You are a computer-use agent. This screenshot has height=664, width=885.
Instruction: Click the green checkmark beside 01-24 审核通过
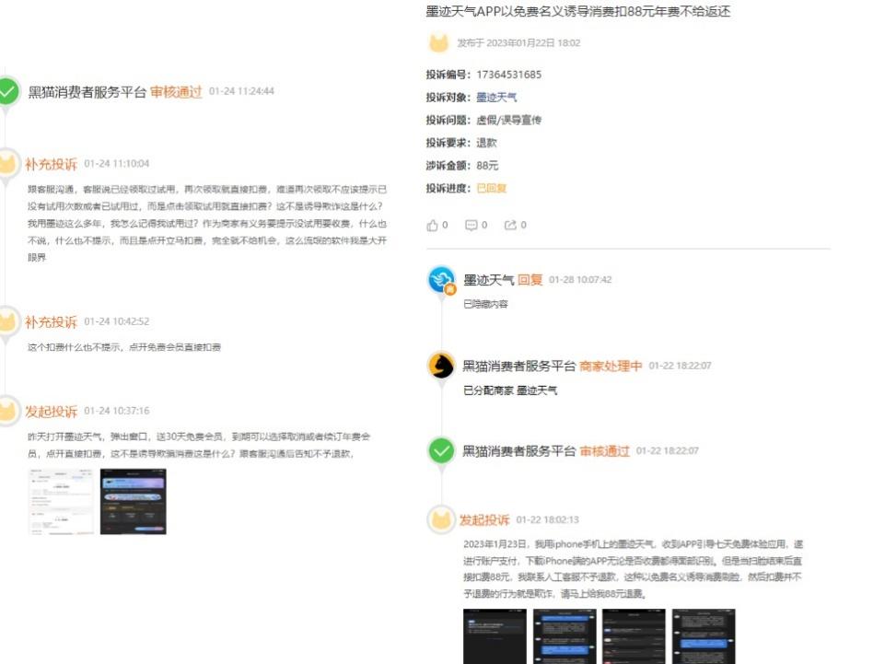point(8,91)
